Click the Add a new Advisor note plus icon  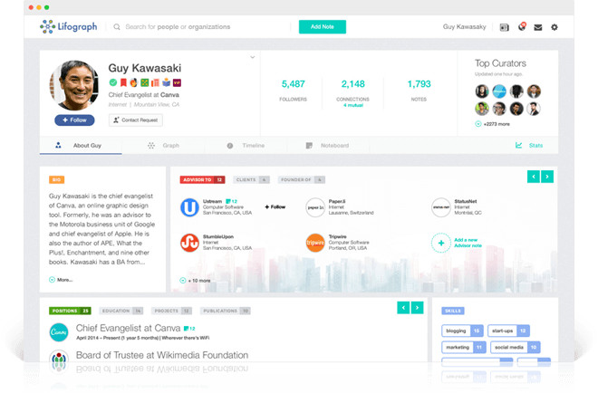(x=441, y=243)
